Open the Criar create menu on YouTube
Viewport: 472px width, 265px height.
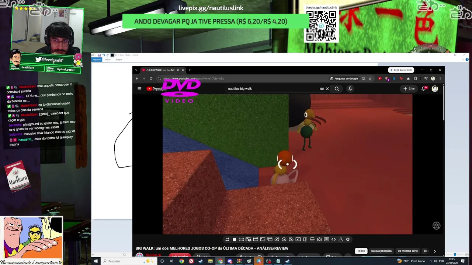coord(409,89)
